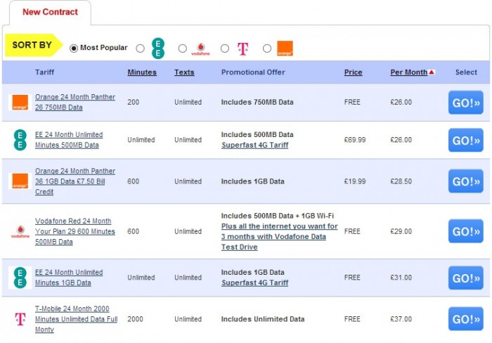492x343 pixels.
Task: Click the T-Mobile logo in the Full Monty row
Action: [x=20, y=319]
